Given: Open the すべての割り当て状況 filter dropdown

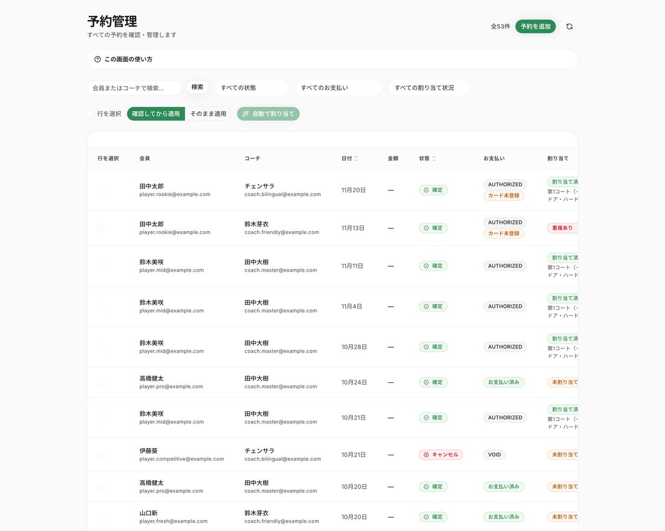Looking at the screenshot, I should coord(429,88).
